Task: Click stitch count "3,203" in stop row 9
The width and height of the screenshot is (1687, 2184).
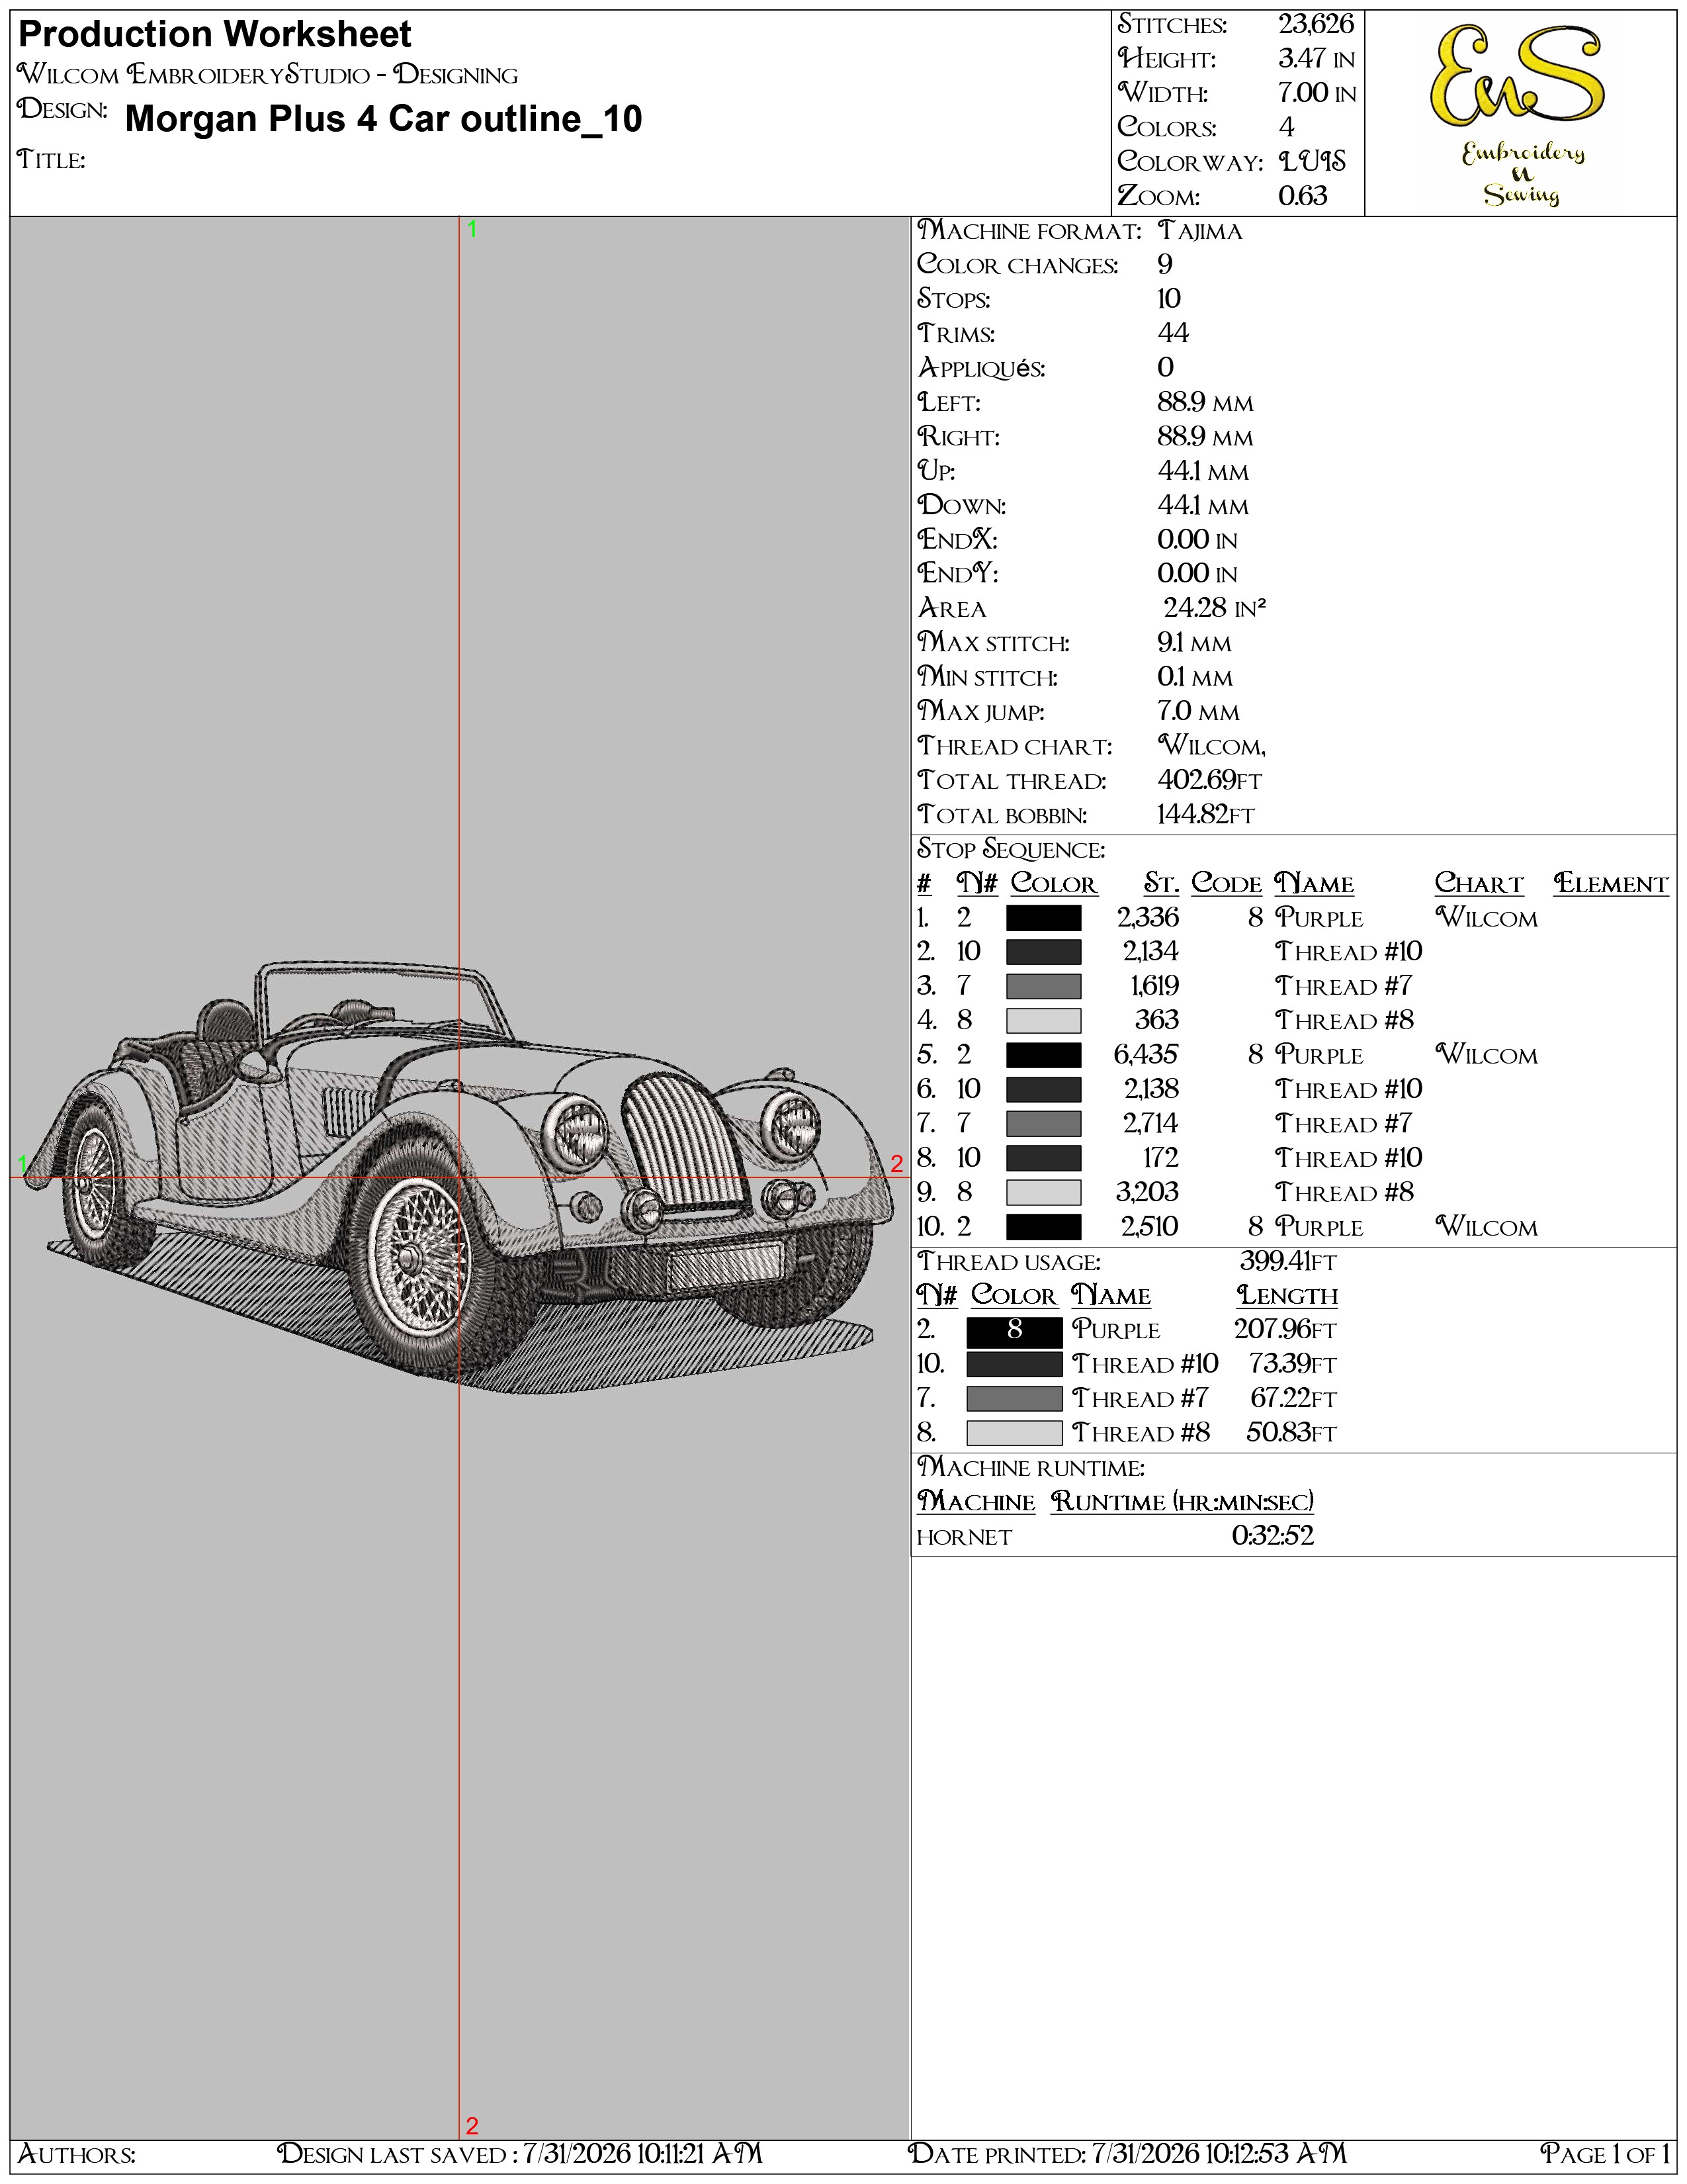Action: (x=1148, y=1192)
